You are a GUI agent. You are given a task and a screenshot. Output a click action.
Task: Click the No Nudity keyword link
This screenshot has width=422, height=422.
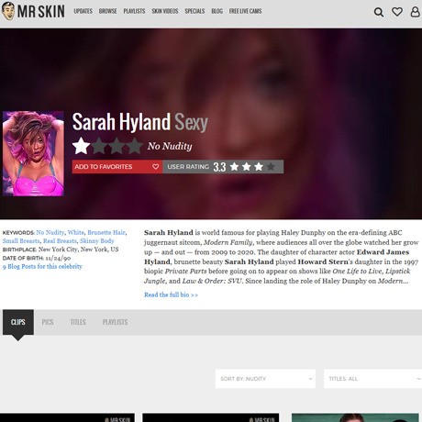click(50, 232)
